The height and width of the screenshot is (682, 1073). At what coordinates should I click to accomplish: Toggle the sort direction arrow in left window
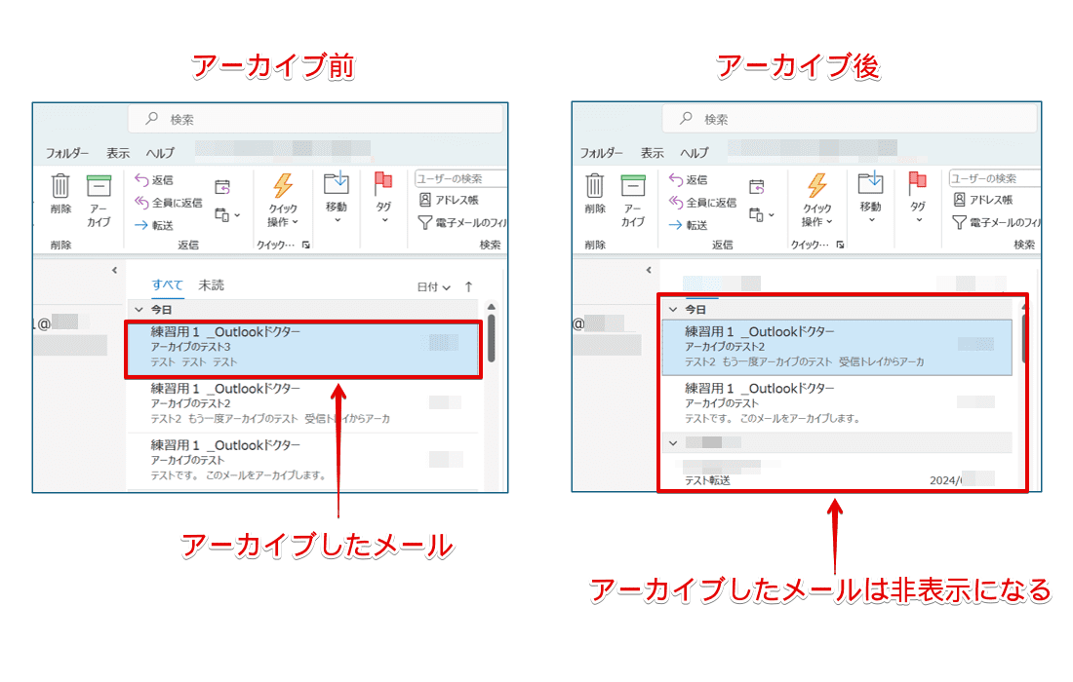[469, 286]
